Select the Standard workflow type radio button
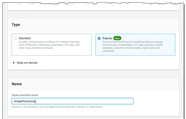The width and height of the screenshot is (186, 119). pos(15,38)
